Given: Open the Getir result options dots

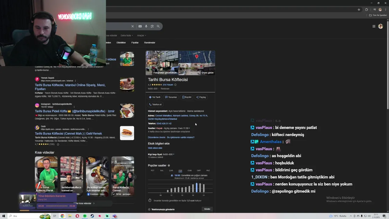Looking at the screenshot, I should (88, 129).
